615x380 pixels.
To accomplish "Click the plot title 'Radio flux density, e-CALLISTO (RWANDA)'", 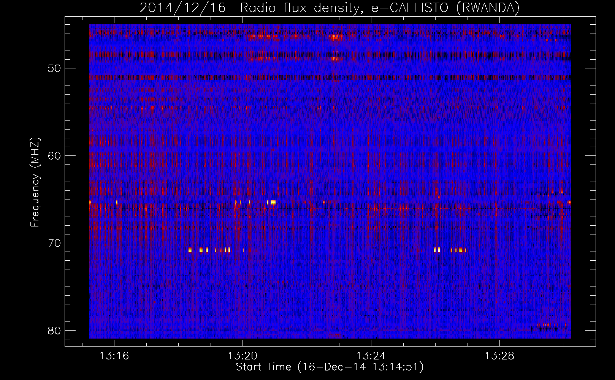I will (x=380, y=8).
